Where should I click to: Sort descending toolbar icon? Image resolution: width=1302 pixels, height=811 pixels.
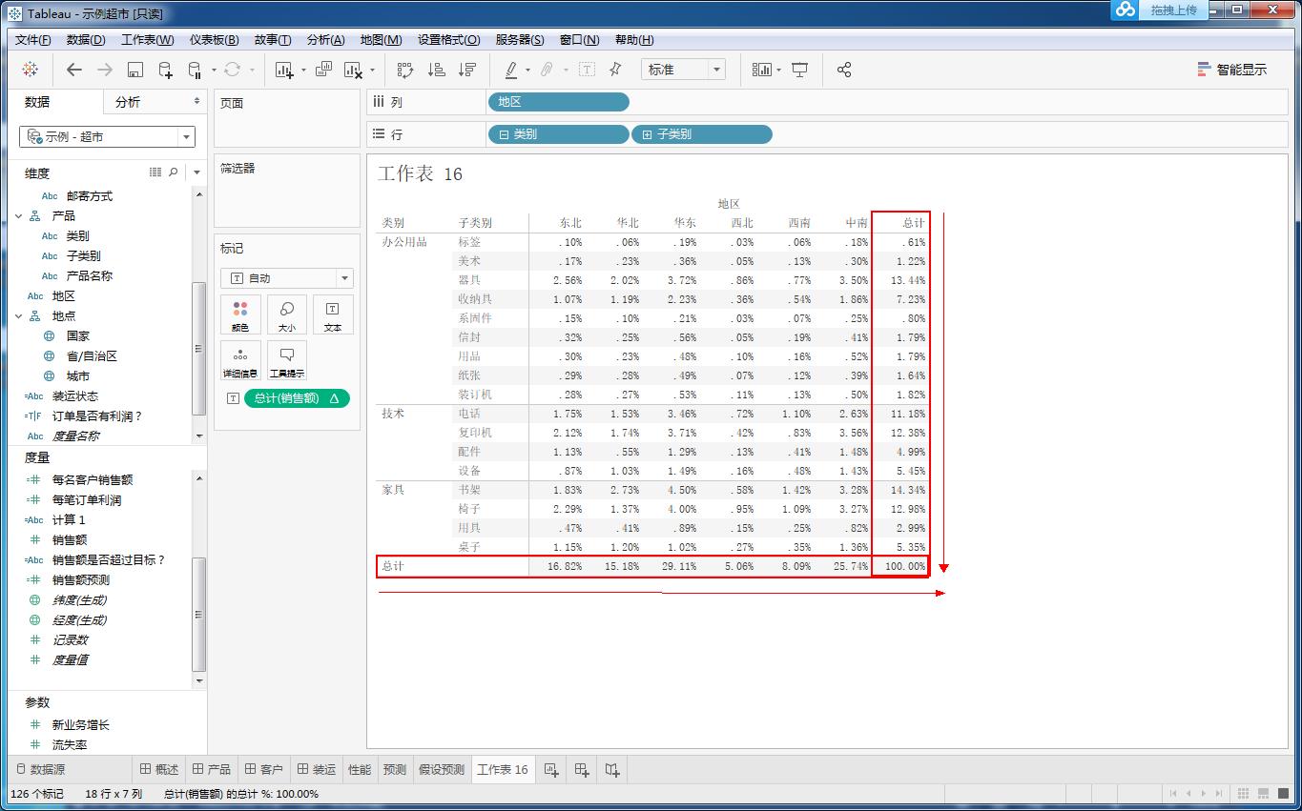tap(466, 70)
